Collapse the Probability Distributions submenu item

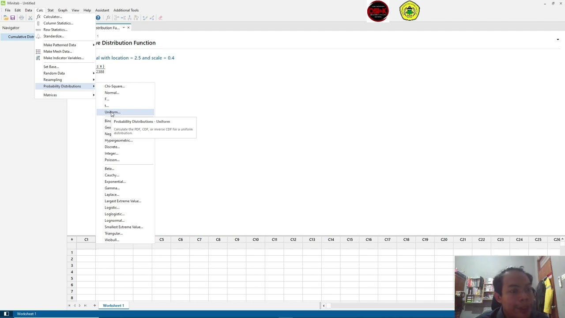pos(65,86)
